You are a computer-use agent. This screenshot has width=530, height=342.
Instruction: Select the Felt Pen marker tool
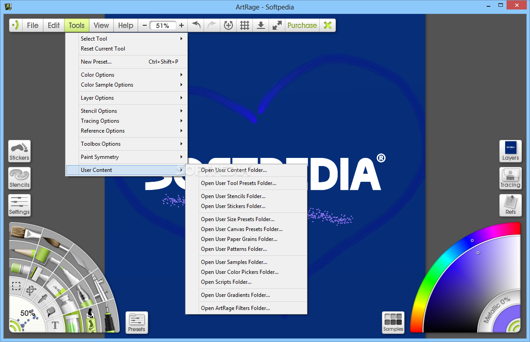pyautogui.click(x=69, y=274)
